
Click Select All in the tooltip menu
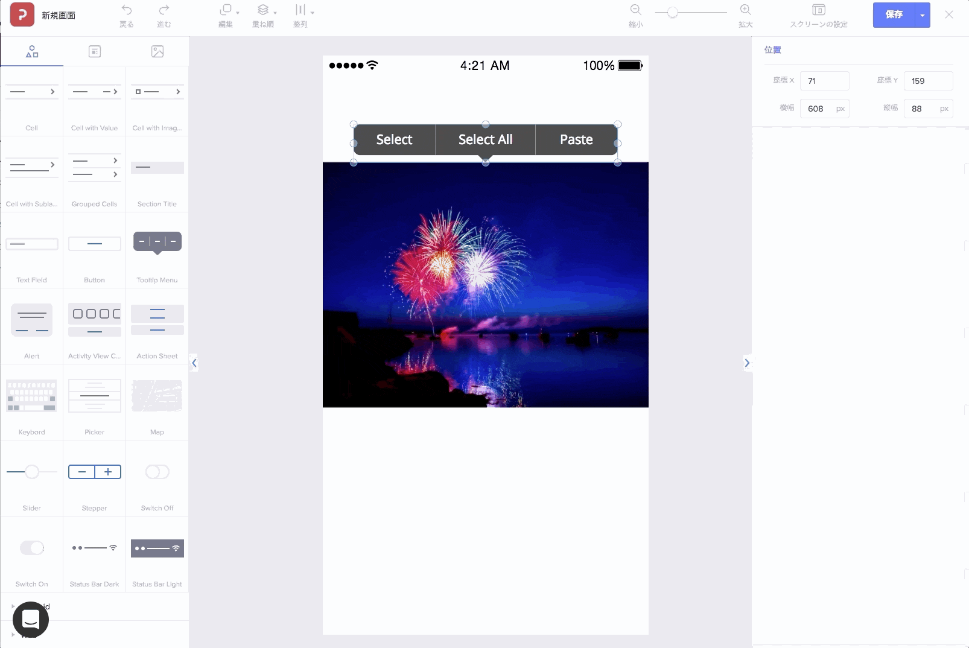click(x=485, y=139)
